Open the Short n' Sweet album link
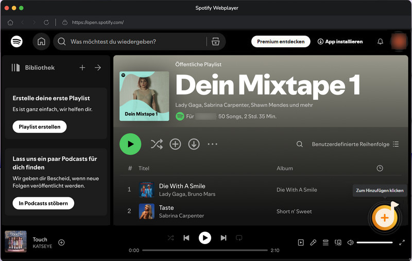The height and width of the screenshot is (261, 412). pos(294,212)
